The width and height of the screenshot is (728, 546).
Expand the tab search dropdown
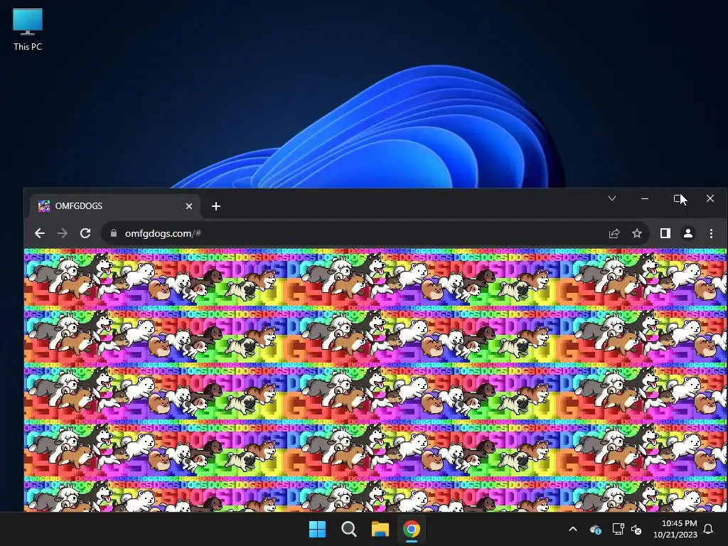612,199
